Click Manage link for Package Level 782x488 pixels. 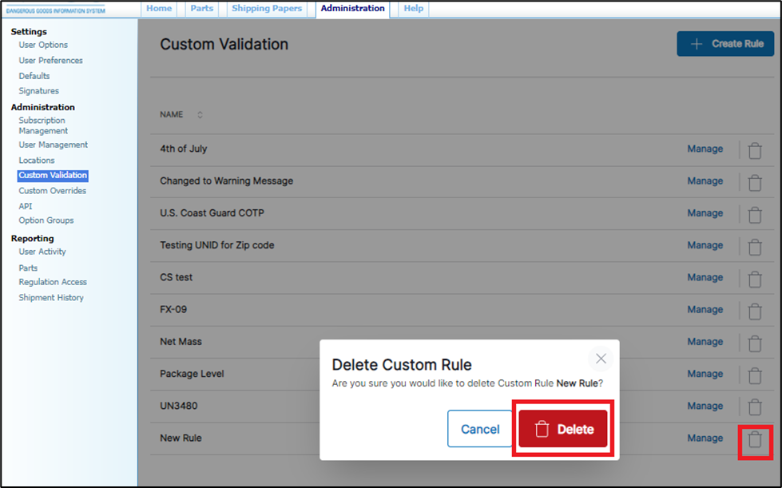[x=705, y=374]
